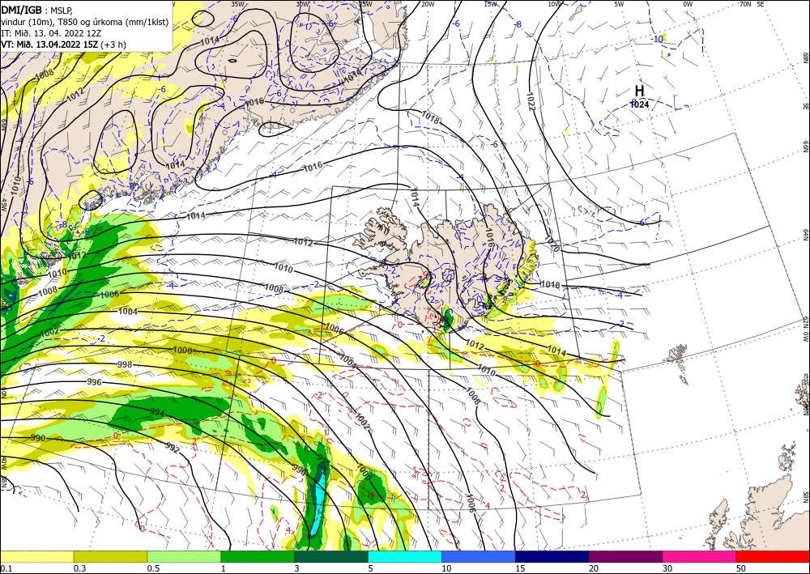This screenshot has width=810, height=574.
Task: Click the "0.3" legend value
Action: 79,568
